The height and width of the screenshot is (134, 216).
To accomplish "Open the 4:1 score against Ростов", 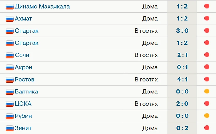I will click(182, 79).
